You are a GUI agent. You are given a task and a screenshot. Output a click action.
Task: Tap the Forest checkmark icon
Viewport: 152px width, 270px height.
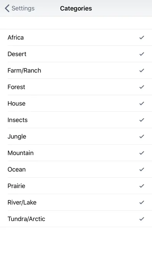[142, 87]
